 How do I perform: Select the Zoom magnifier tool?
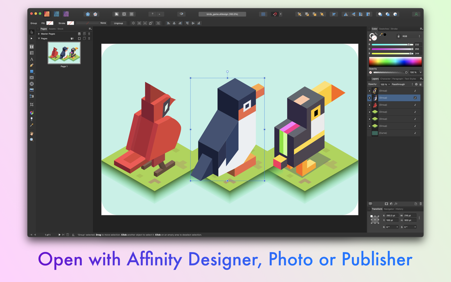coord(32,140)
